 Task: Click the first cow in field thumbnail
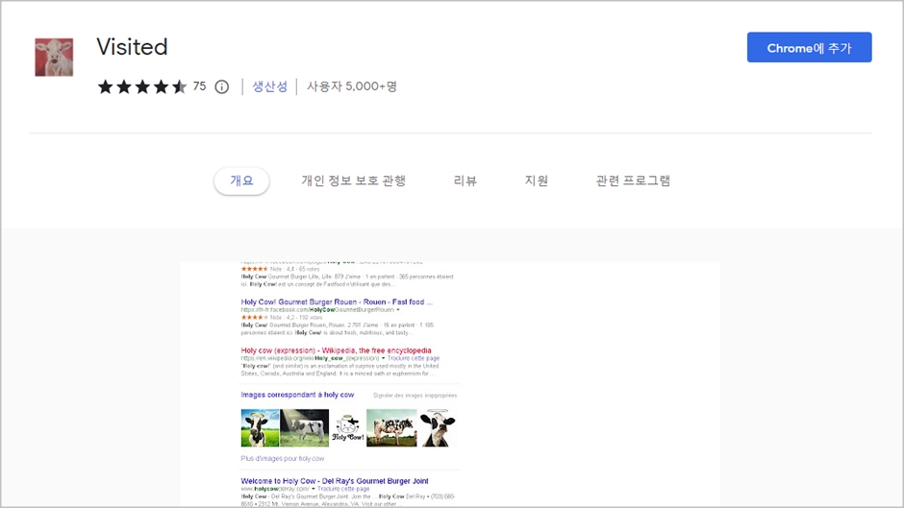pyautogui.click(x=260, y=428)
